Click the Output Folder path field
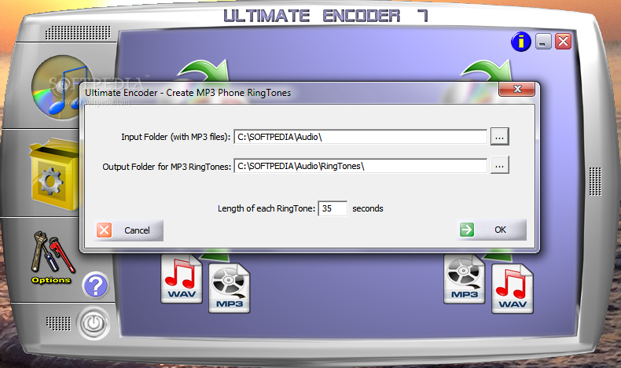The height and width of the screenshot is (368, 621). pyautogui.click(x=360, y=166)
